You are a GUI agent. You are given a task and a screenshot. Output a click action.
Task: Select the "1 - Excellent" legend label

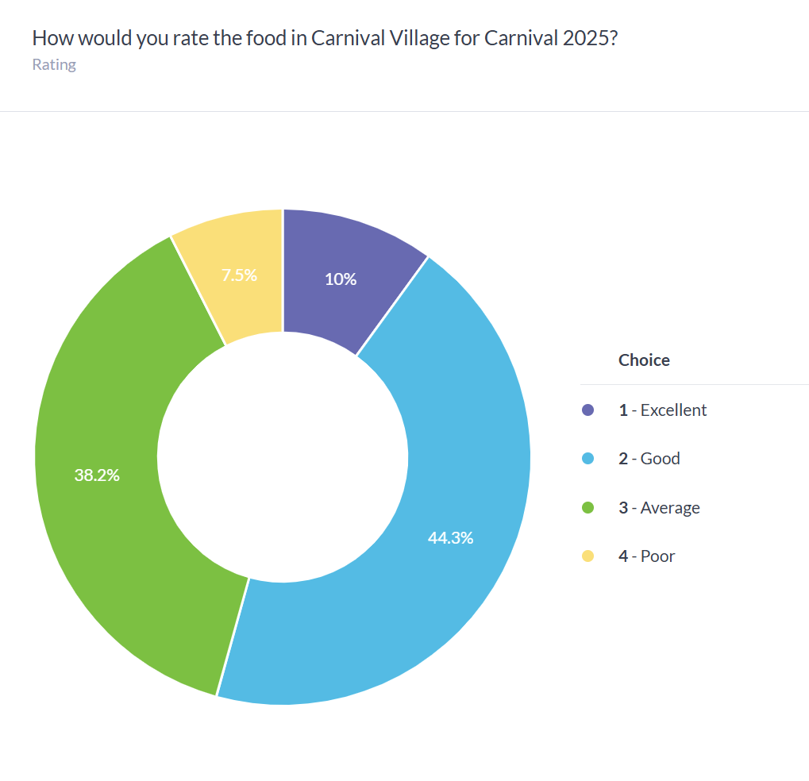663,410
